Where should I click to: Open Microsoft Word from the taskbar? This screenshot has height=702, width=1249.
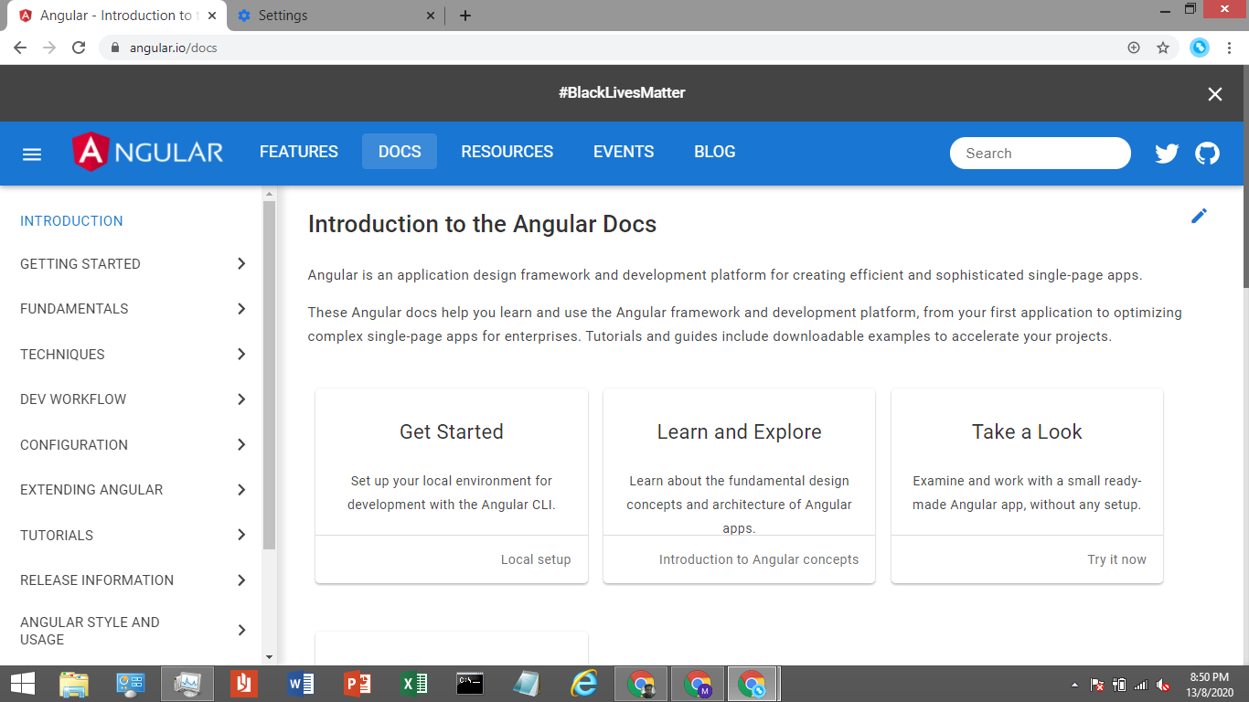(300, 683)
